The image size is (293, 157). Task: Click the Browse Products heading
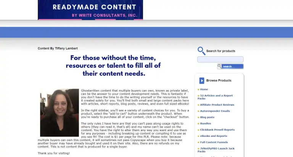(x=219, y=81)
